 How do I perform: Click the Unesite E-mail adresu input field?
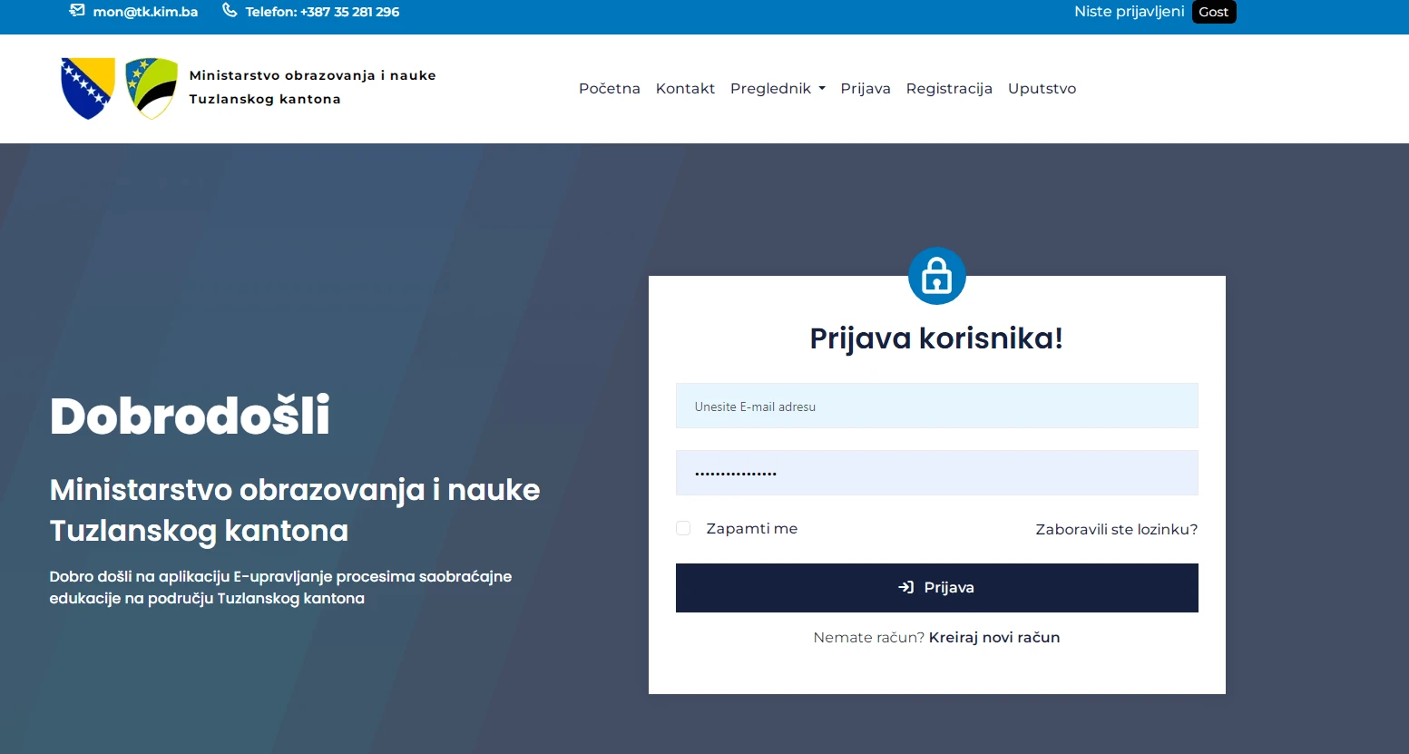(x=936, y=406)
